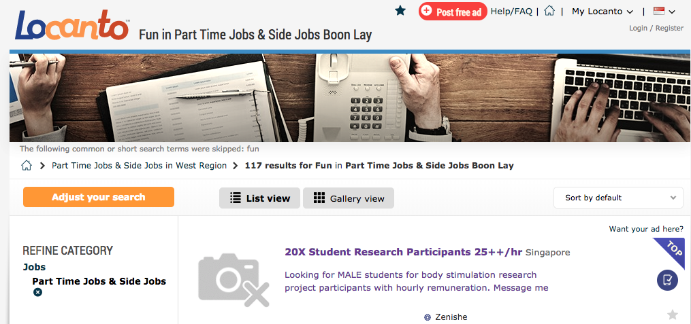This screenshot has width=691, height=324.
Task: Go to Part Time Jobs in West Region breadcrumb
Action: click(139, 165)
